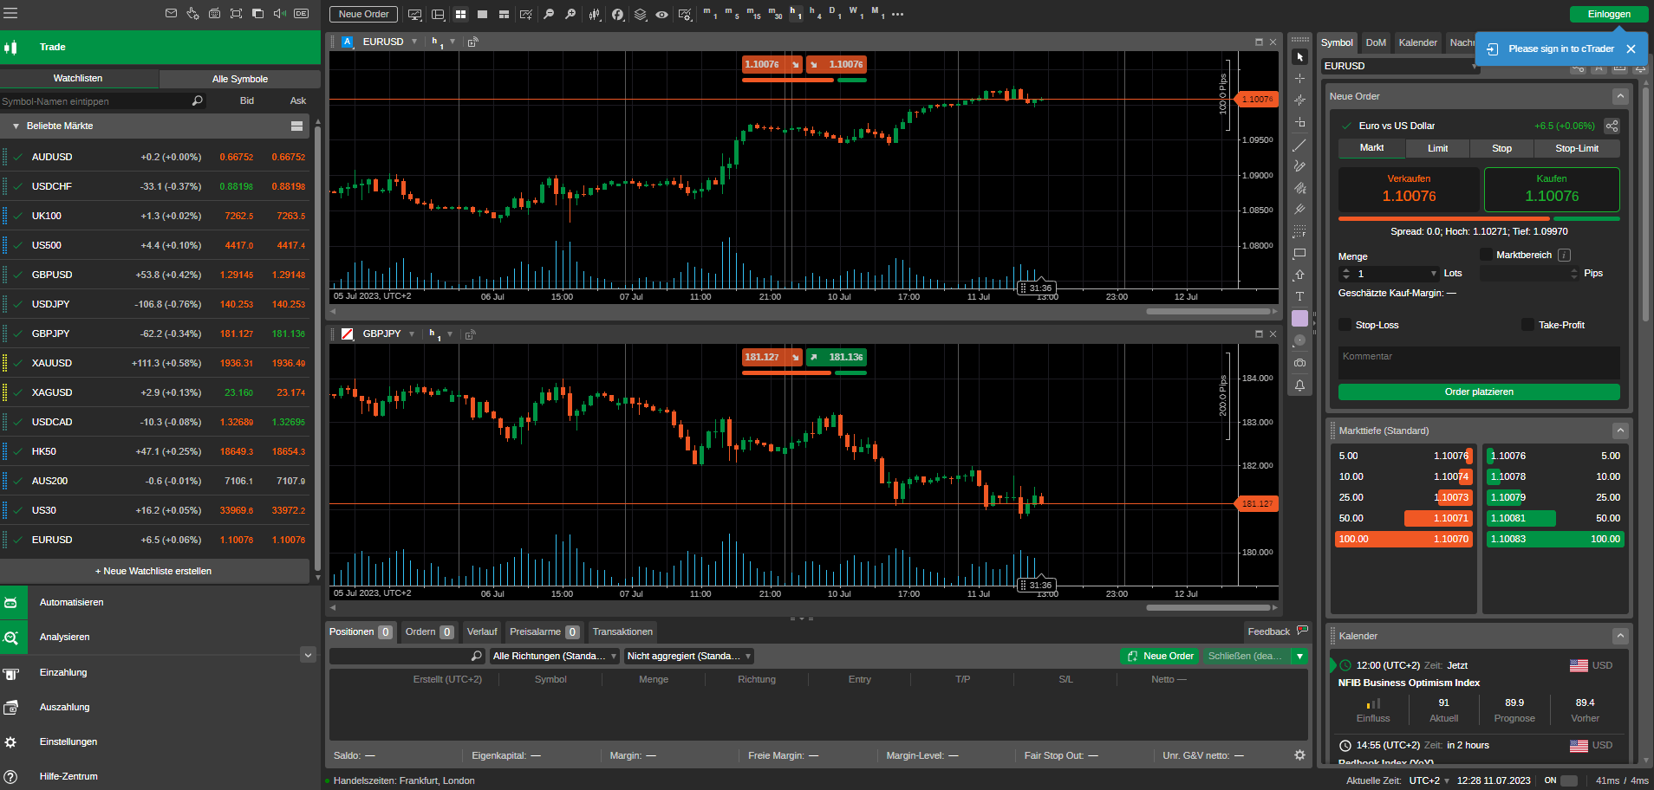Click the Marktbereich info icon
The image size is (1654, 790).
click(1564, 255)
